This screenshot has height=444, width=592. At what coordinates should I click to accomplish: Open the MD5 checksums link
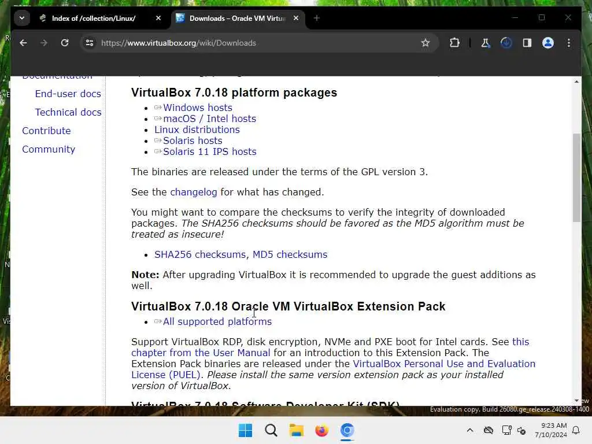point(290,254)
